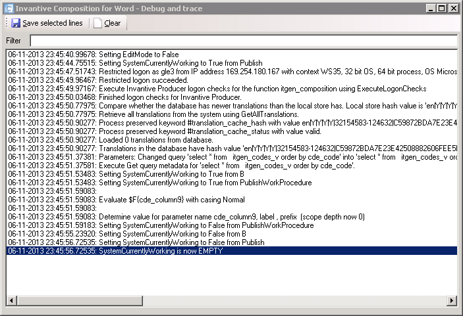Select the 'Determine value for parameter name' line
463x316 pixels.
[x=232, y=217]
